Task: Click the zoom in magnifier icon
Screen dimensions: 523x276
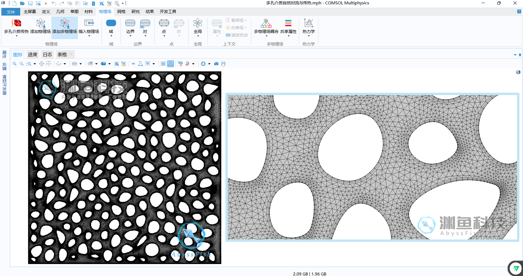Action: pyautogui.click(x=15, y=64)
